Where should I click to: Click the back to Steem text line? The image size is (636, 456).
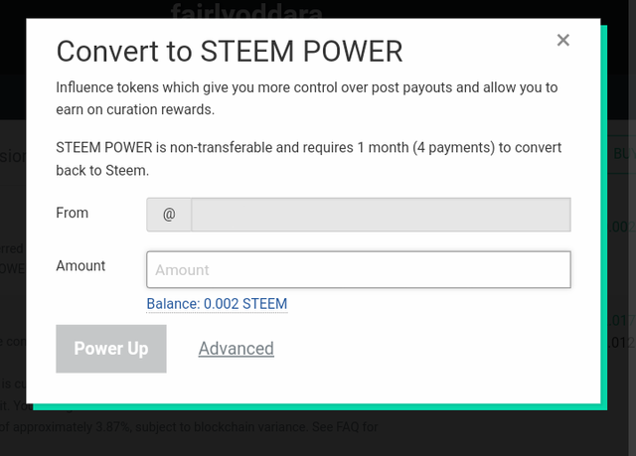click(x=101, y=170)
